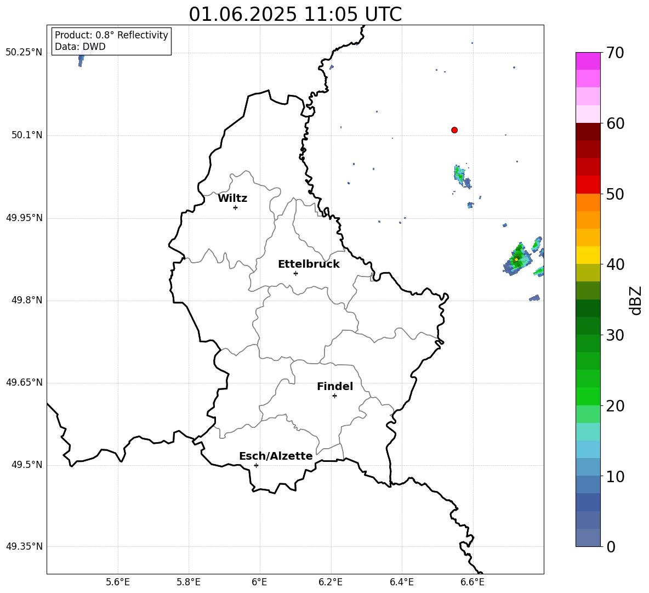Image resolution: width=649 pixels, height=593 pixels.
Task: Click the 6.6°E longitude label
Action: click(x=472, y=582)
